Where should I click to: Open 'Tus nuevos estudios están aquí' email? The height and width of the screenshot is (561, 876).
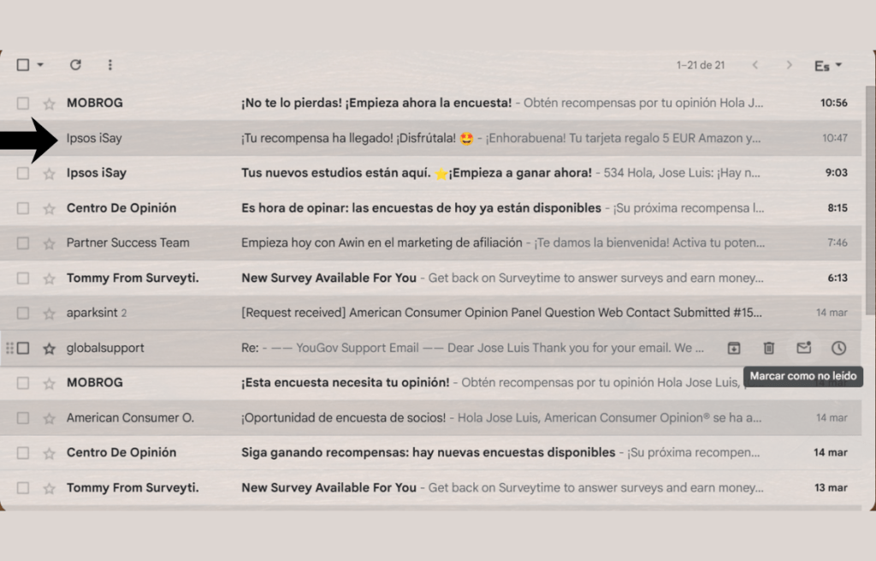coord(431,173)
